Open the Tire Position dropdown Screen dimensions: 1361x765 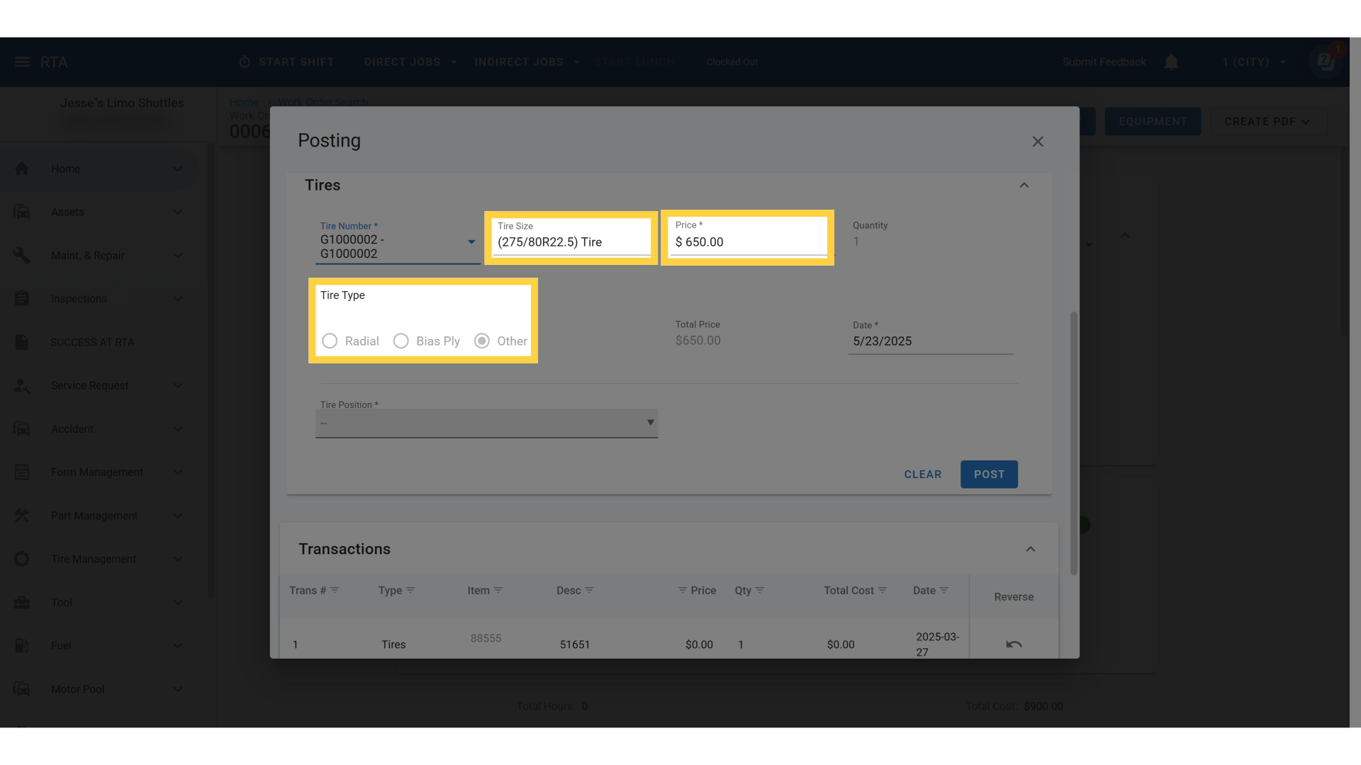486,423
